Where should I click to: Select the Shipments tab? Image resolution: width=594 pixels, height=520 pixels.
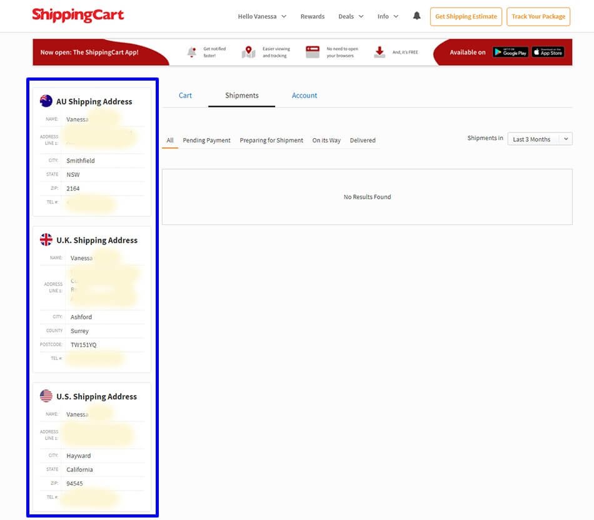tap(242, 96)
